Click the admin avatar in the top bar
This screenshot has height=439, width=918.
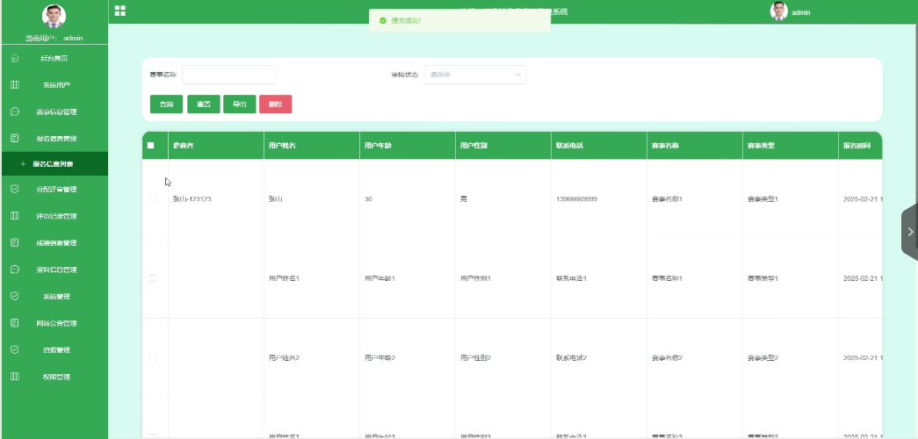click(778, 11)
